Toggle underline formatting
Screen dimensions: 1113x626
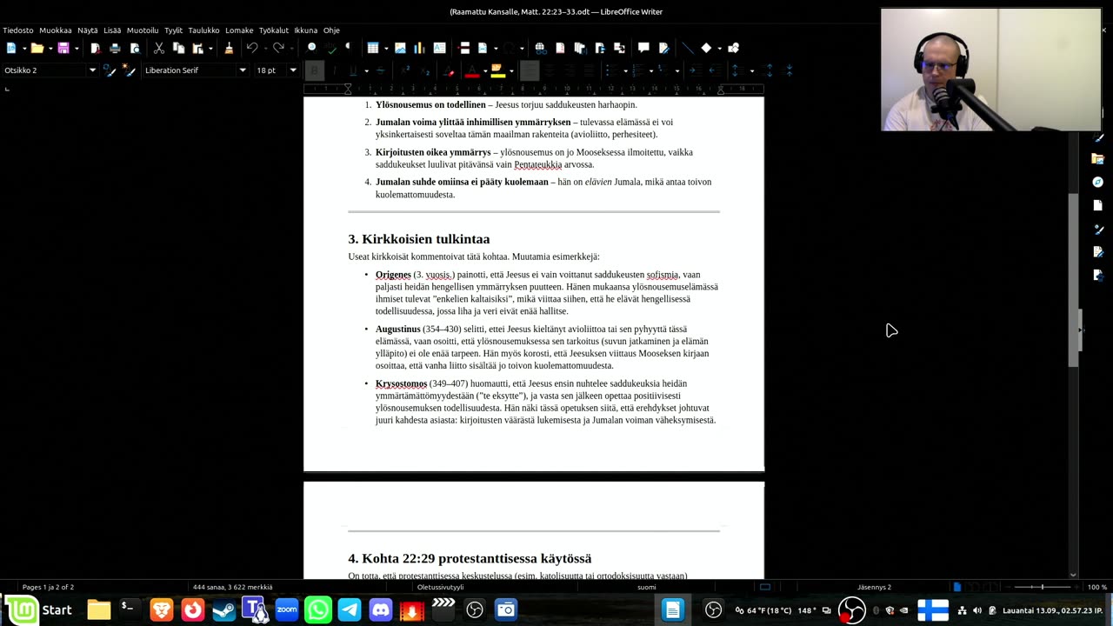(352, 70)
